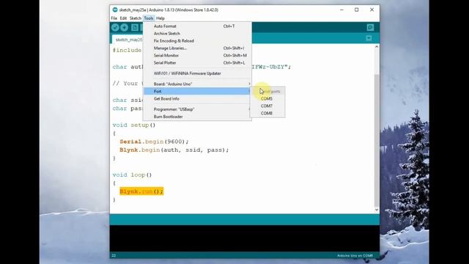Expand the Board "Arduino Uno" submenu

(x=197, y=84)
